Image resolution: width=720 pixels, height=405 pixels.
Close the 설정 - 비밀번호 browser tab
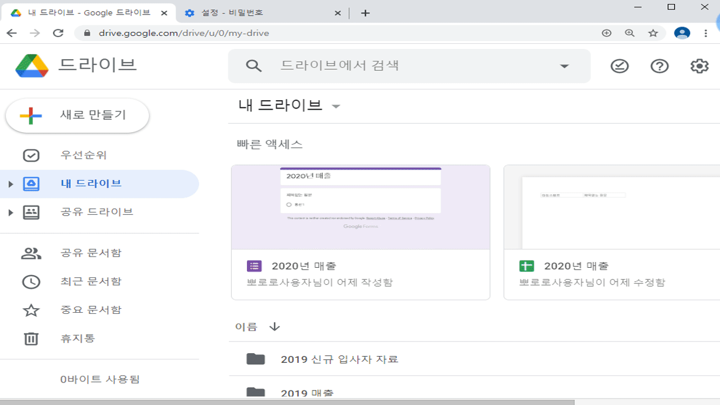pos(338,13)
